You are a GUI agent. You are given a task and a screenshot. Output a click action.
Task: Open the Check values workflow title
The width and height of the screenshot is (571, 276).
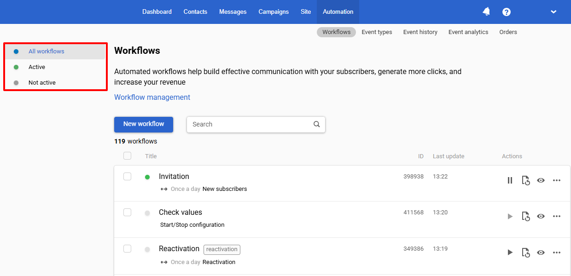[x=181, y=213]
